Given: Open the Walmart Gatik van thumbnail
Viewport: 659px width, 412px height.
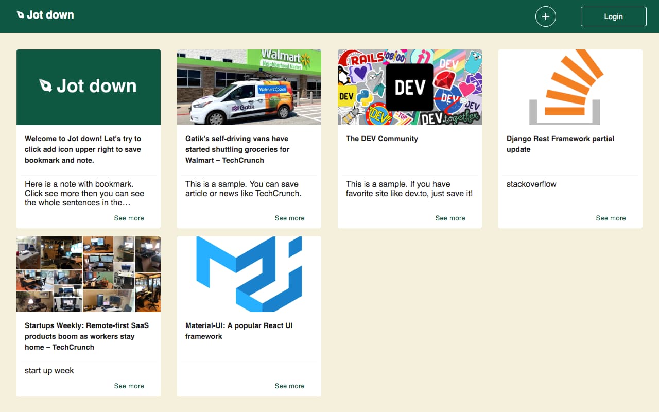Looking at the screenshot, I should click(249, 87).
